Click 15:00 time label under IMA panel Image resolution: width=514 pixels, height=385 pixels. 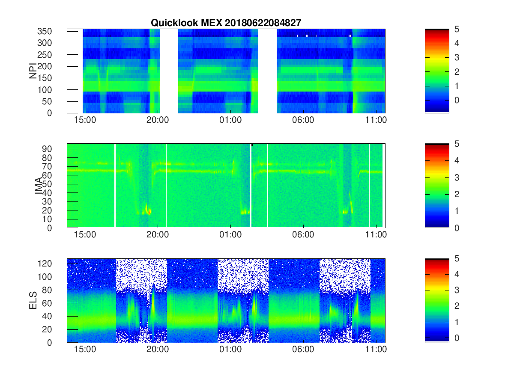[85, 235]
